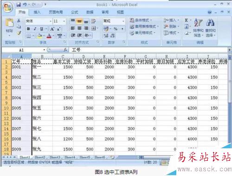Click the Increase Font Size icon
232x176 pixels.
52,29
